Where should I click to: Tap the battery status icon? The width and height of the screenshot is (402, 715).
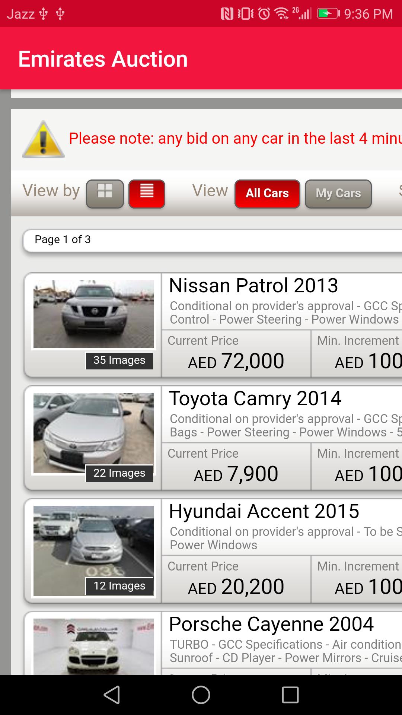(329, 14)
